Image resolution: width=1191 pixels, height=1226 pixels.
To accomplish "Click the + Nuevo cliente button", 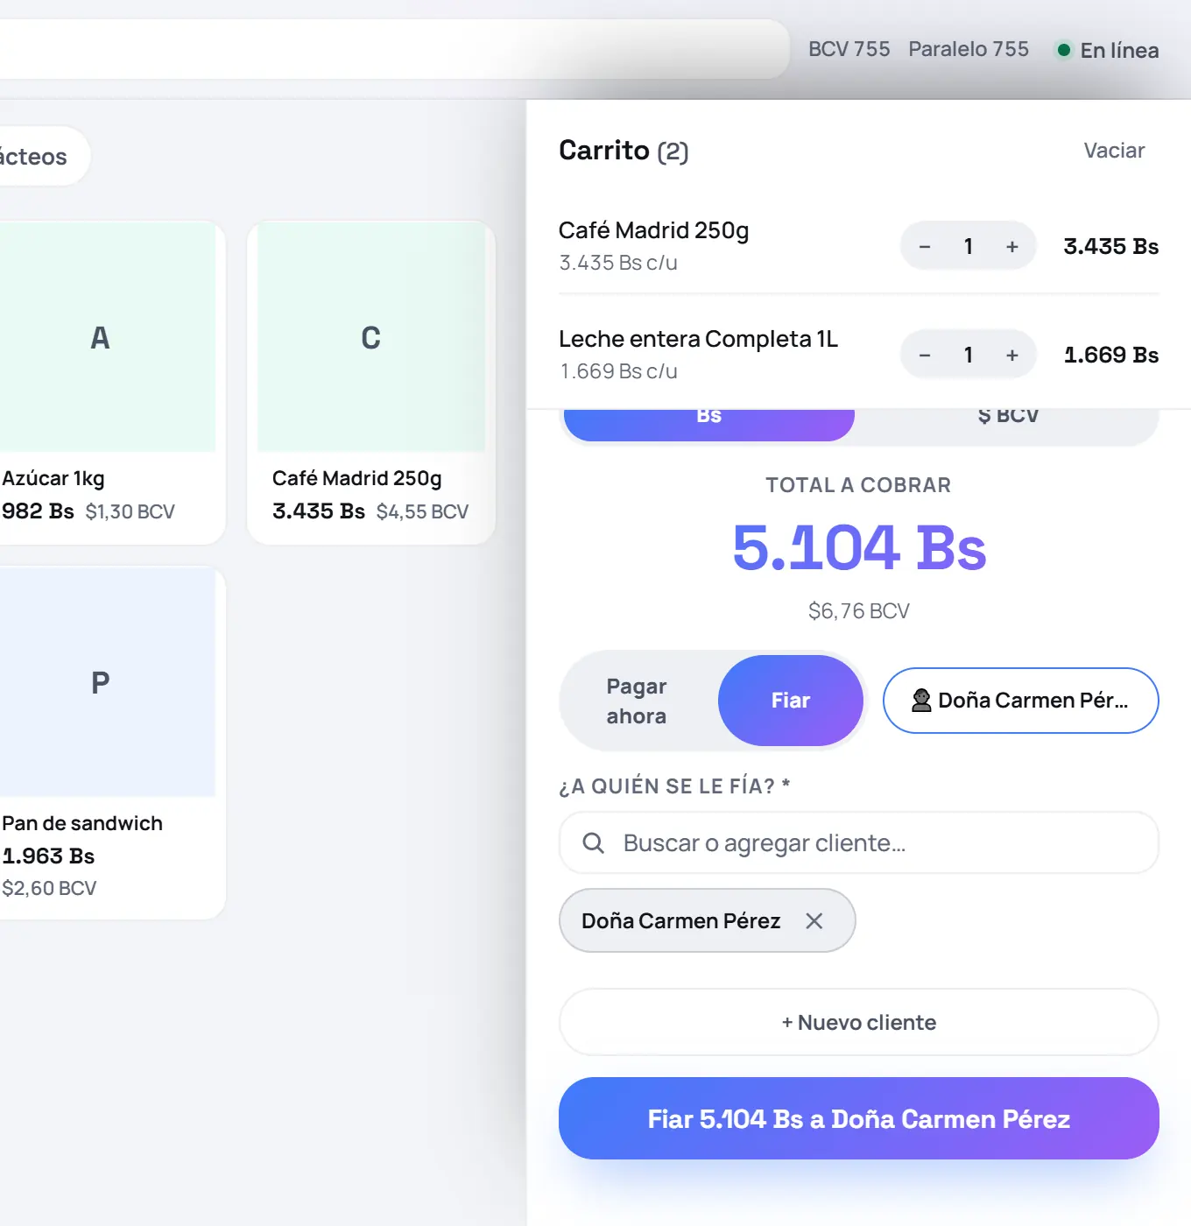I will coord(859,1022).
